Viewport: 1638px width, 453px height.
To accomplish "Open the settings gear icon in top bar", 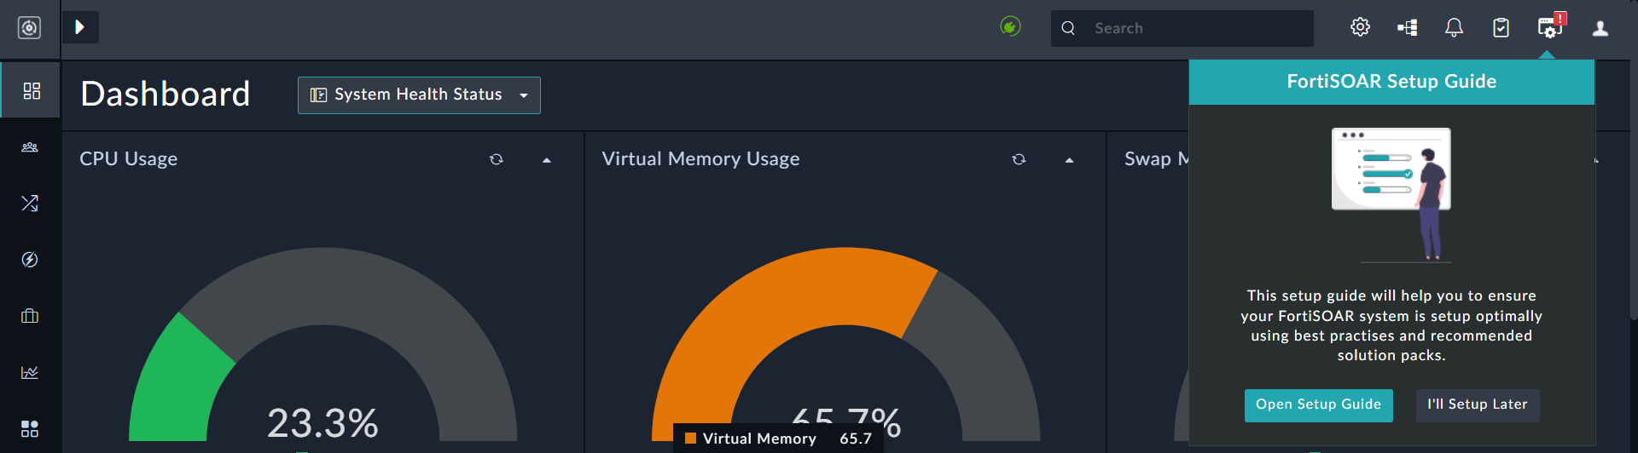I will coord(1360,28).
